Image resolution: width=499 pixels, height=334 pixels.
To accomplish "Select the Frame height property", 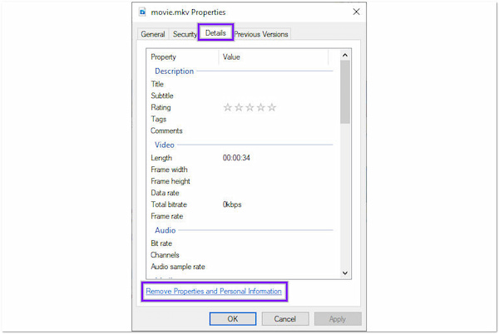I will pyautogui.click(x=170, y=181).
